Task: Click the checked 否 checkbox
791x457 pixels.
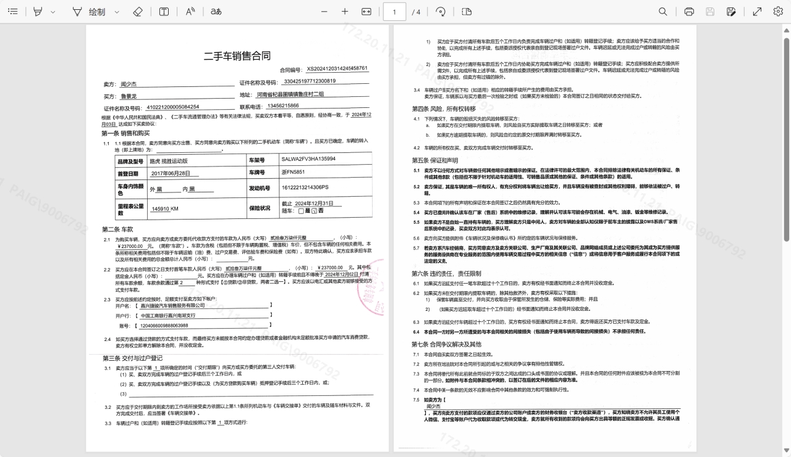Action: 314,211
